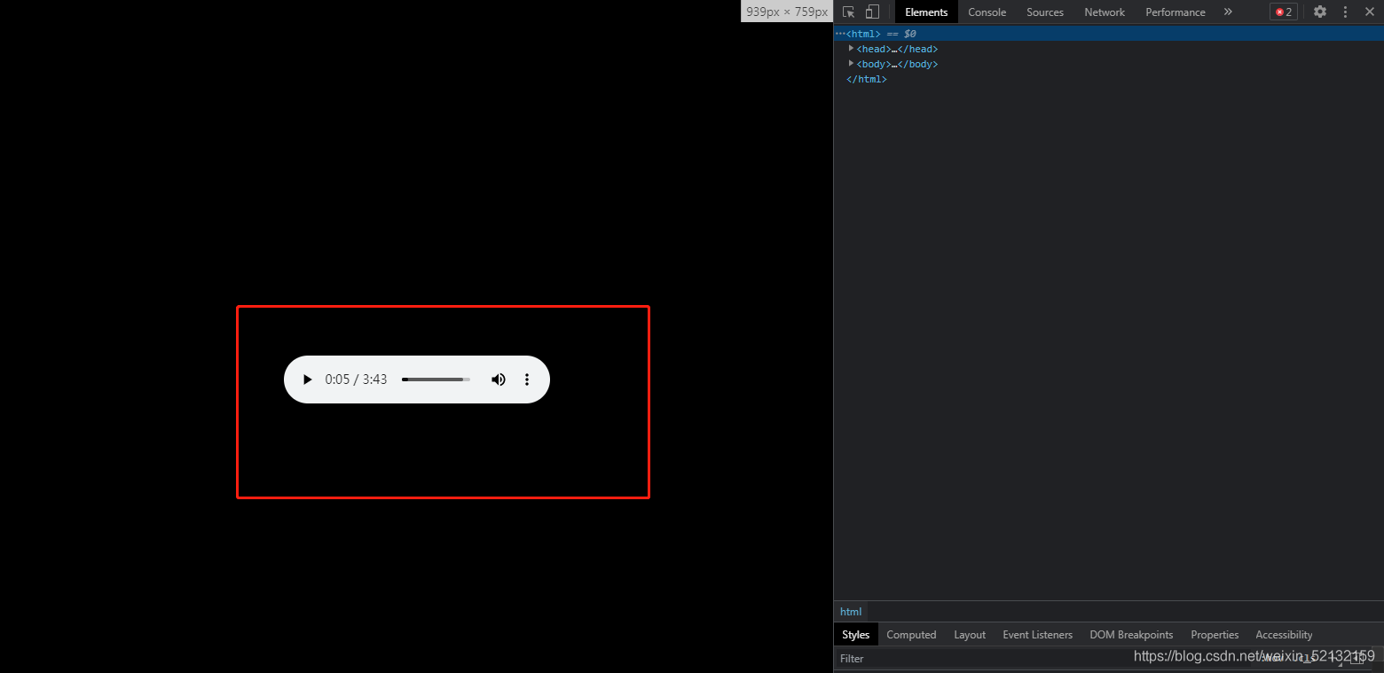Open the Accessibility pane tab

coord(1284,635)
